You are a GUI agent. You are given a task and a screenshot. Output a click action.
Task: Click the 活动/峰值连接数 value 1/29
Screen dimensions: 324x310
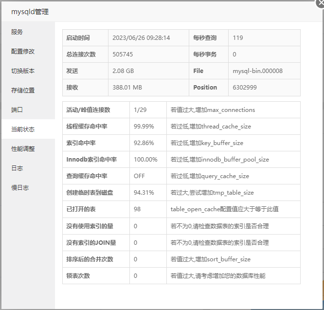pyautogui.click(x=140, y=109)
